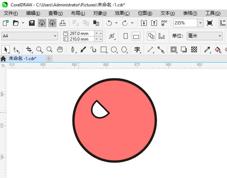Viewport: 227px width, 178px height.
Task: Toggle the full-screen preview button
Action: point(210,23)
